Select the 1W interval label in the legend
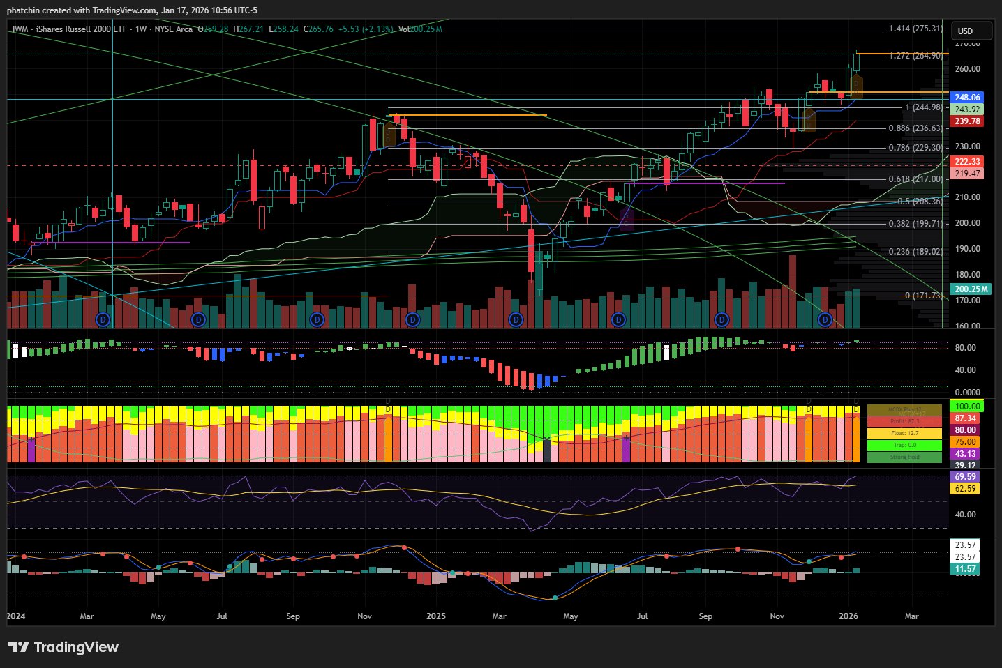The image size is (1002, 668). point(141,29)
